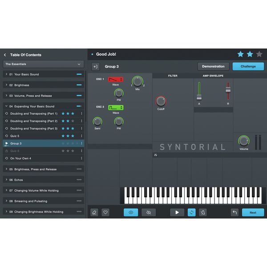Click the lock icon beside Quiz 6
This screenshot has width=267, height=267.
[x=7, y=151]
